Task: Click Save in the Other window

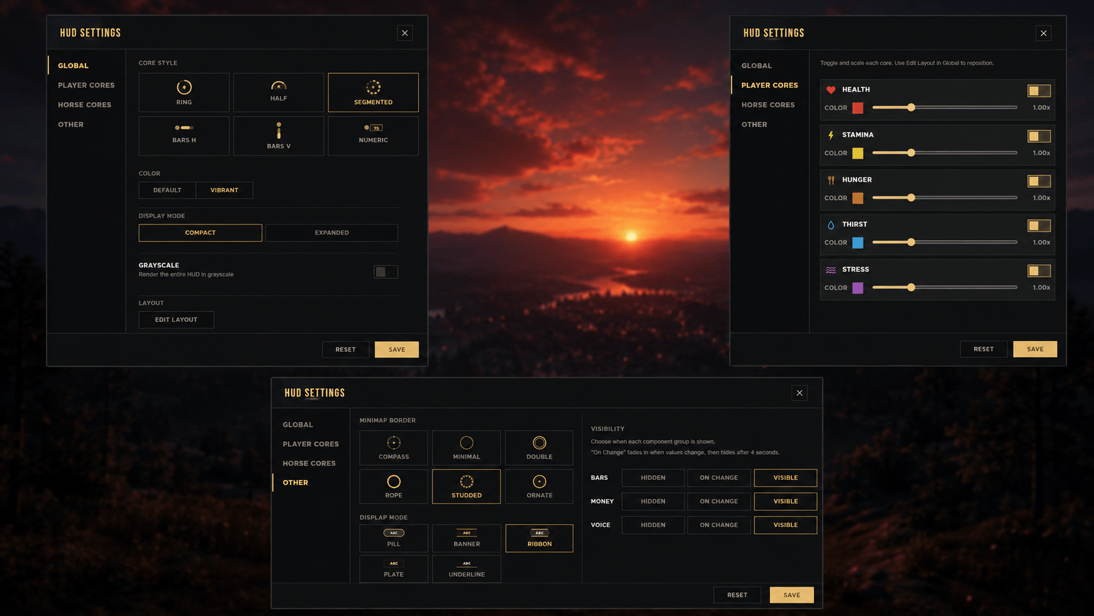Action: pyautogui.click(x=792, y=595)
